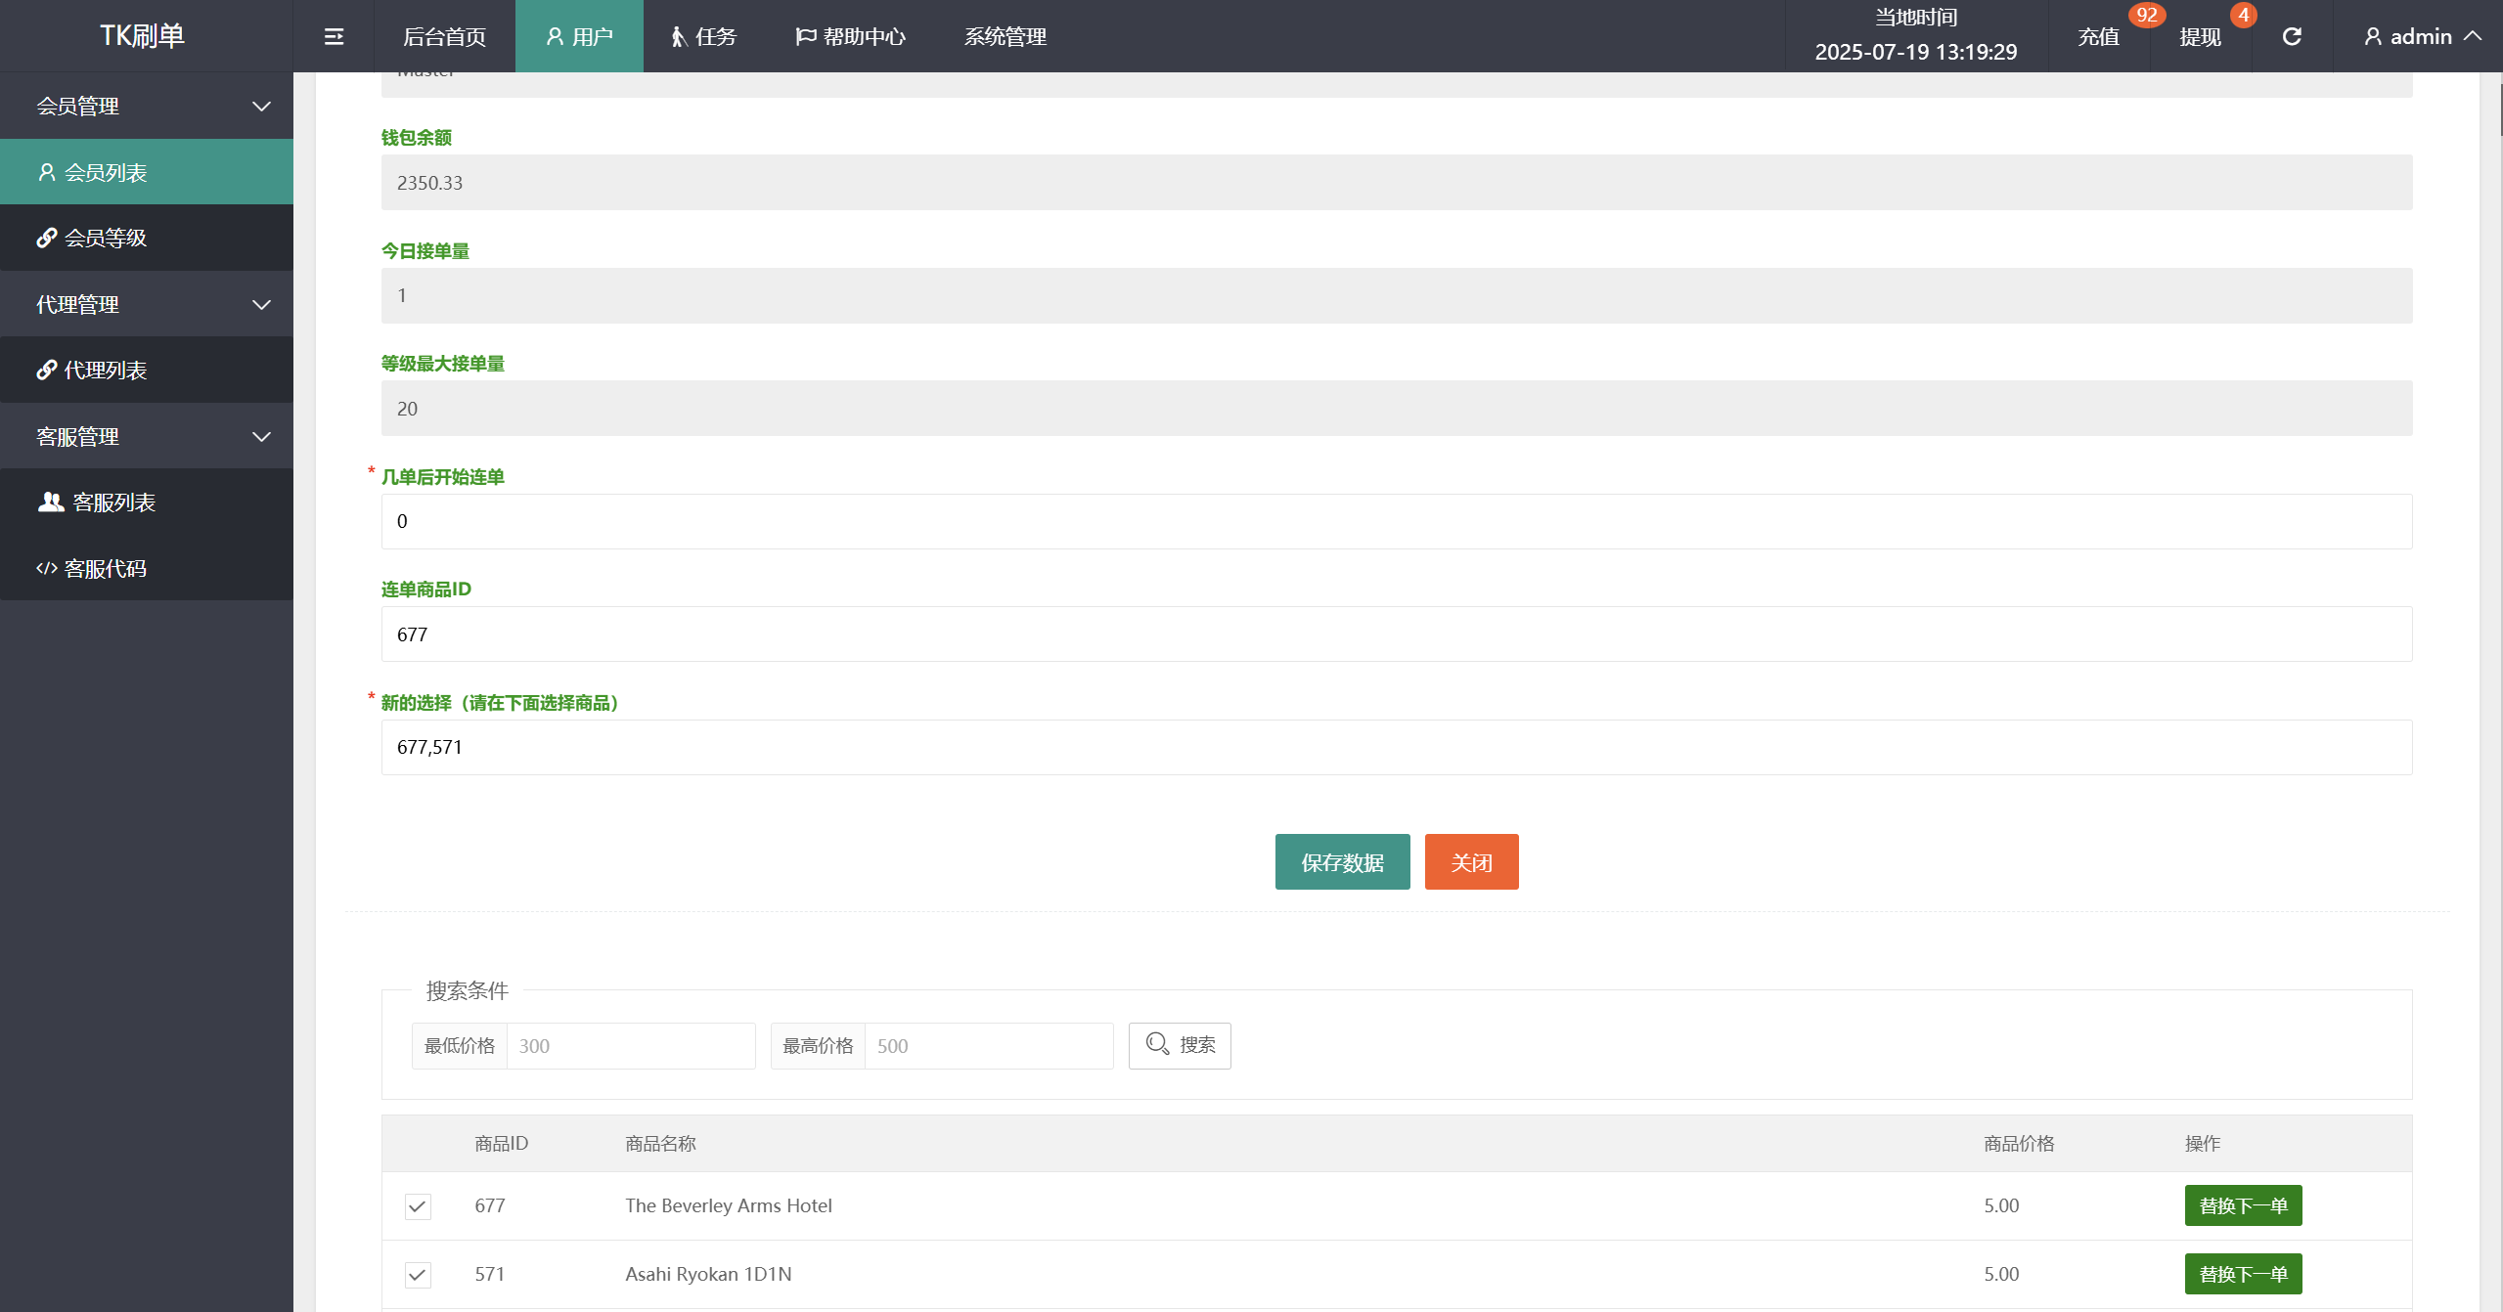Switch to the 任务 top menu

[x=704, y=36]
